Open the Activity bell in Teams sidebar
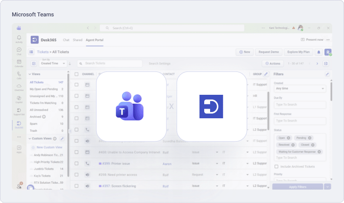Screen dimensions: 344x203 click(19, 39)
